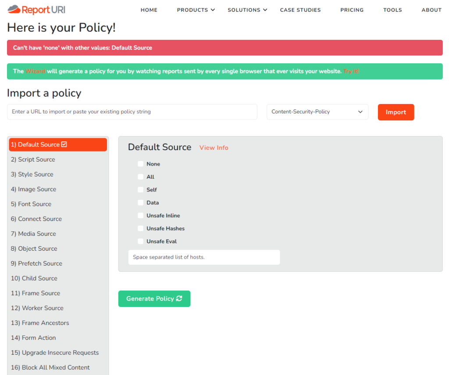Select the Worker Source directive
The height and width of the screenshot is (375, 449).
(37, 308)
